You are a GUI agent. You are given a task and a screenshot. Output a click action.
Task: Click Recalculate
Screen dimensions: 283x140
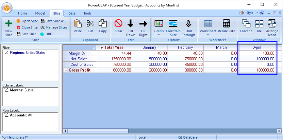click(226, 26)
